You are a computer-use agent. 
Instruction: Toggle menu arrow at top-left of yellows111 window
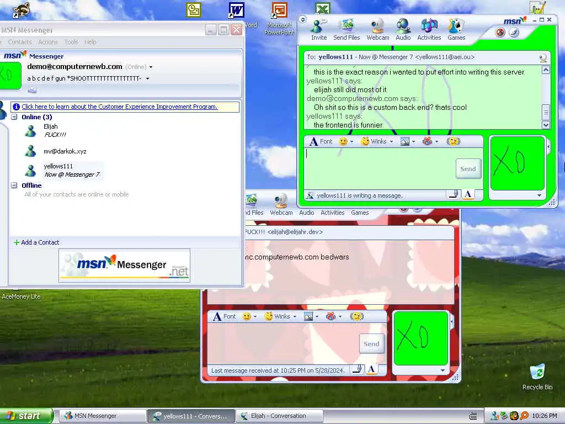click(x=303, y=19)
